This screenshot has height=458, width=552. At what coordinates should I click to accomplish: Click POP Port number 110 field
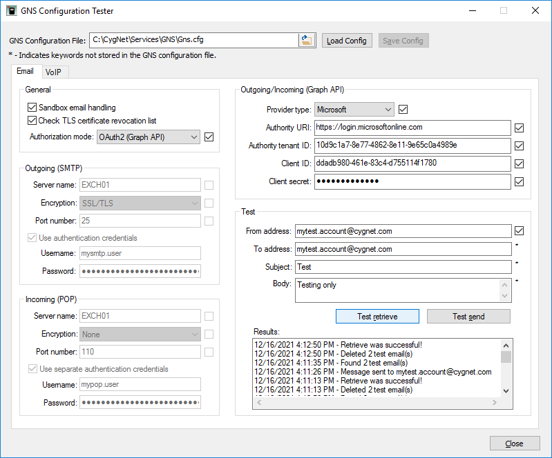click(140, 352)
